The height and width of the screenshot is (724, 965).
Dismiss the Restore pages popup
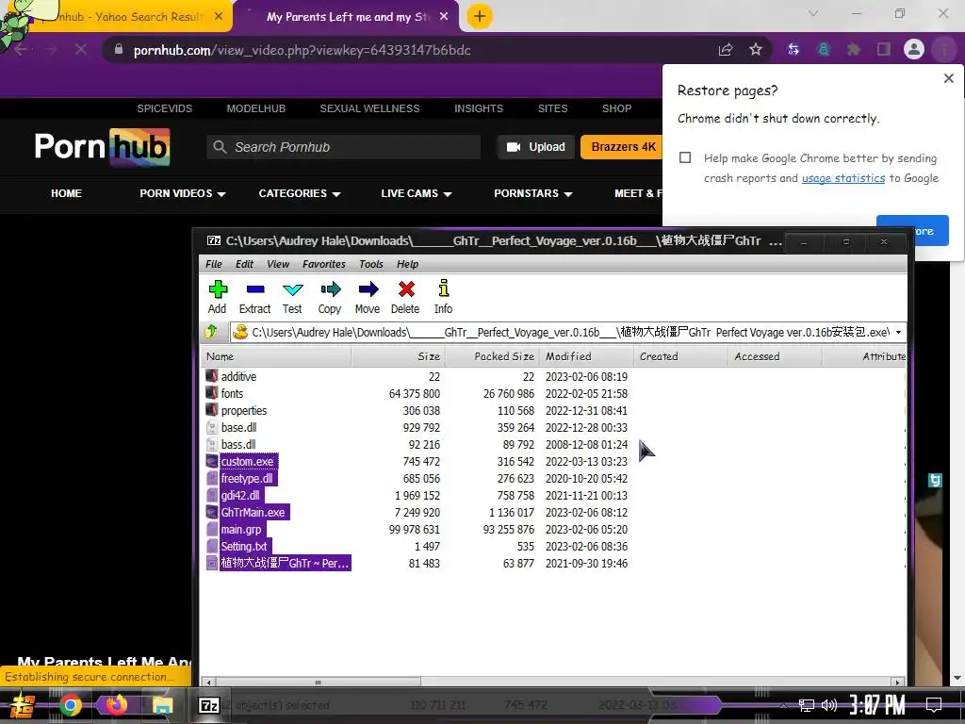coord(948,78)
